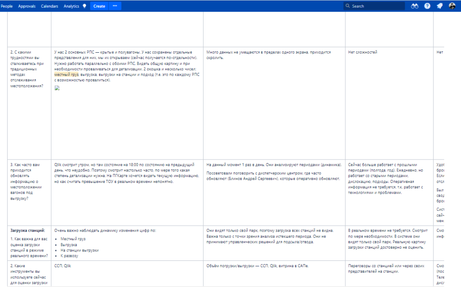This screenshot has height=287, width=461.
Task: Click the "Местный груз" bullet item
Action: (73, 239)
